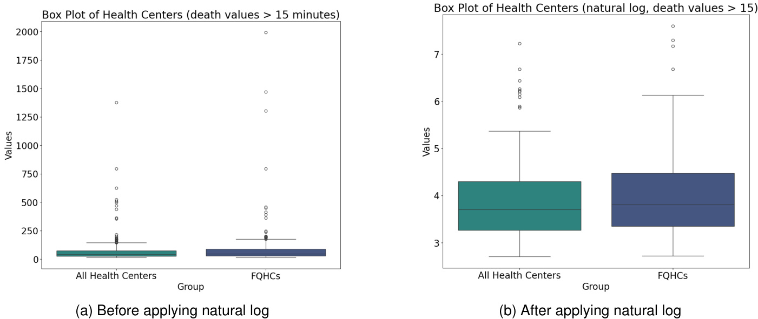Select the teal All Health Centers box in plot (a)
Image resolution: width=758 pixels, height=319 pixels.
coord(116,253)
